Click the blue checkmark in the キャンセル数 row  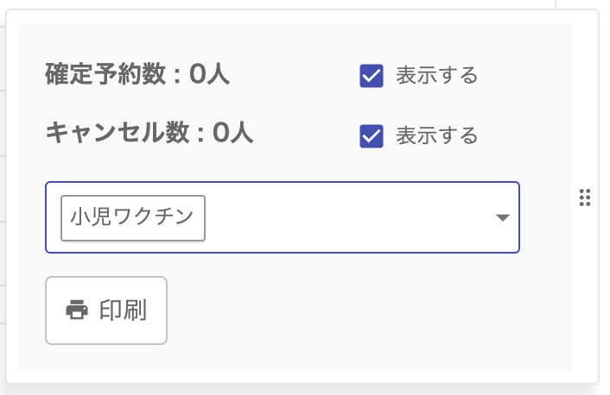point(372,136)
